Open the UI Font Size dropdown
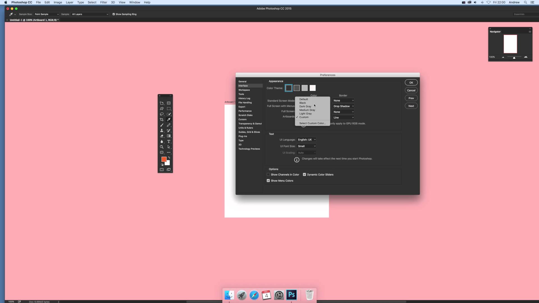539x303 pixels. click(x=307, y=146)
